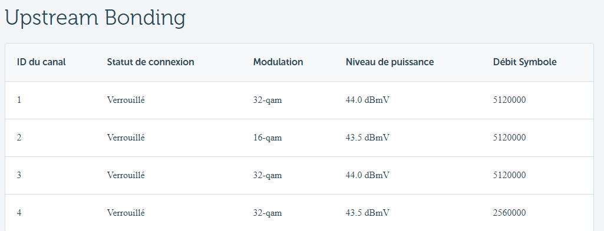Click channel ID 3 cell
604x231 pixels.
[x=19, y=175]
